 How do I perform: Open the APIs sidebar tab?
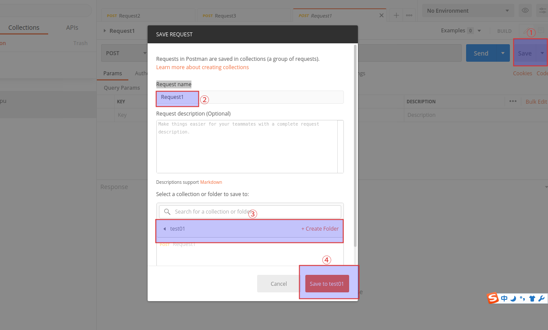(x=72, y=27)
